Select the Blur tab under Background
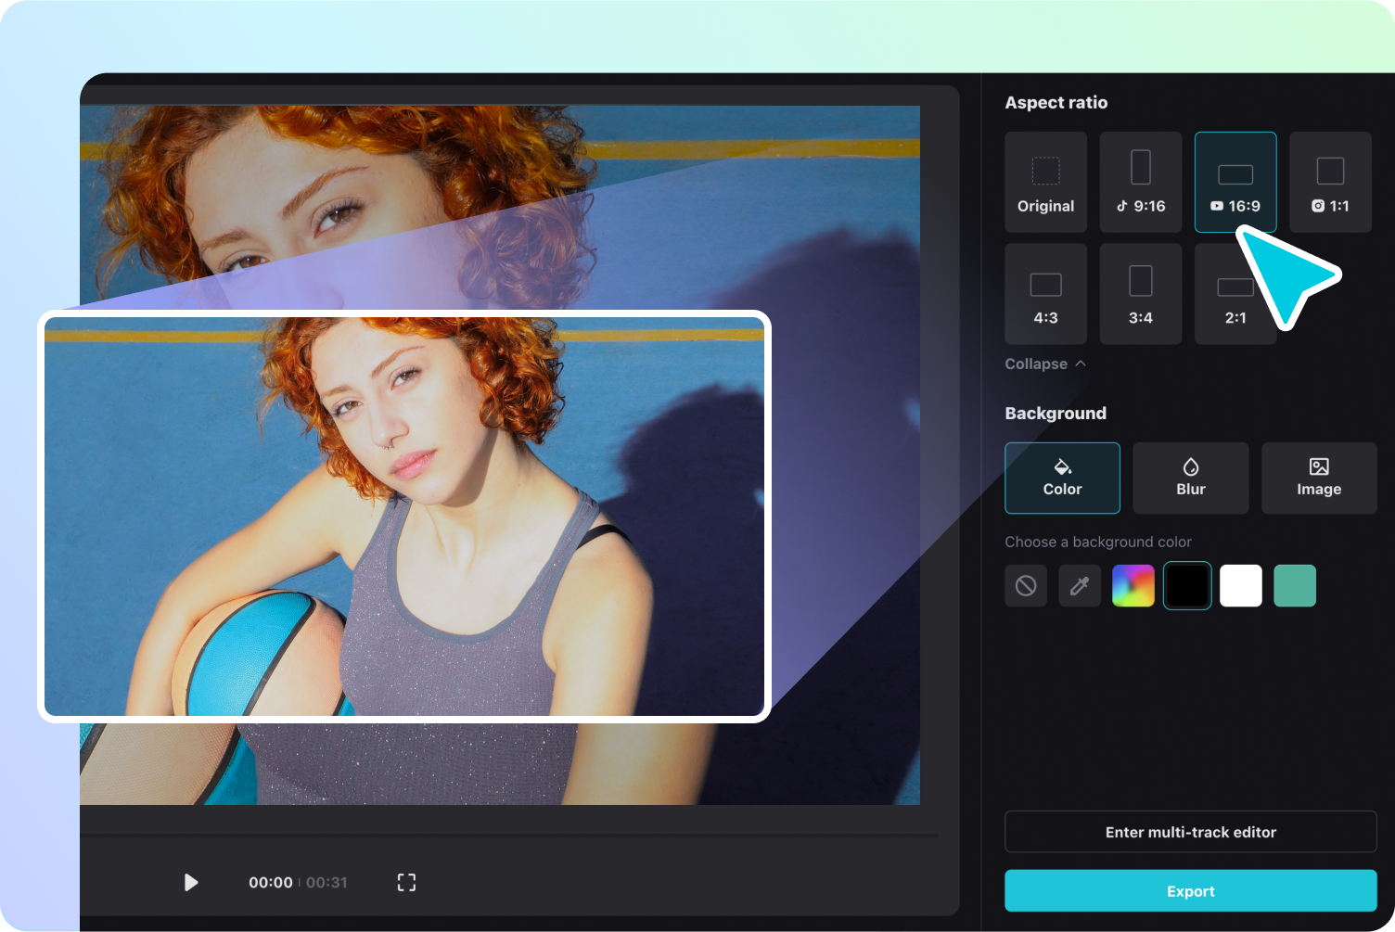 click(x=1190, y=478)
